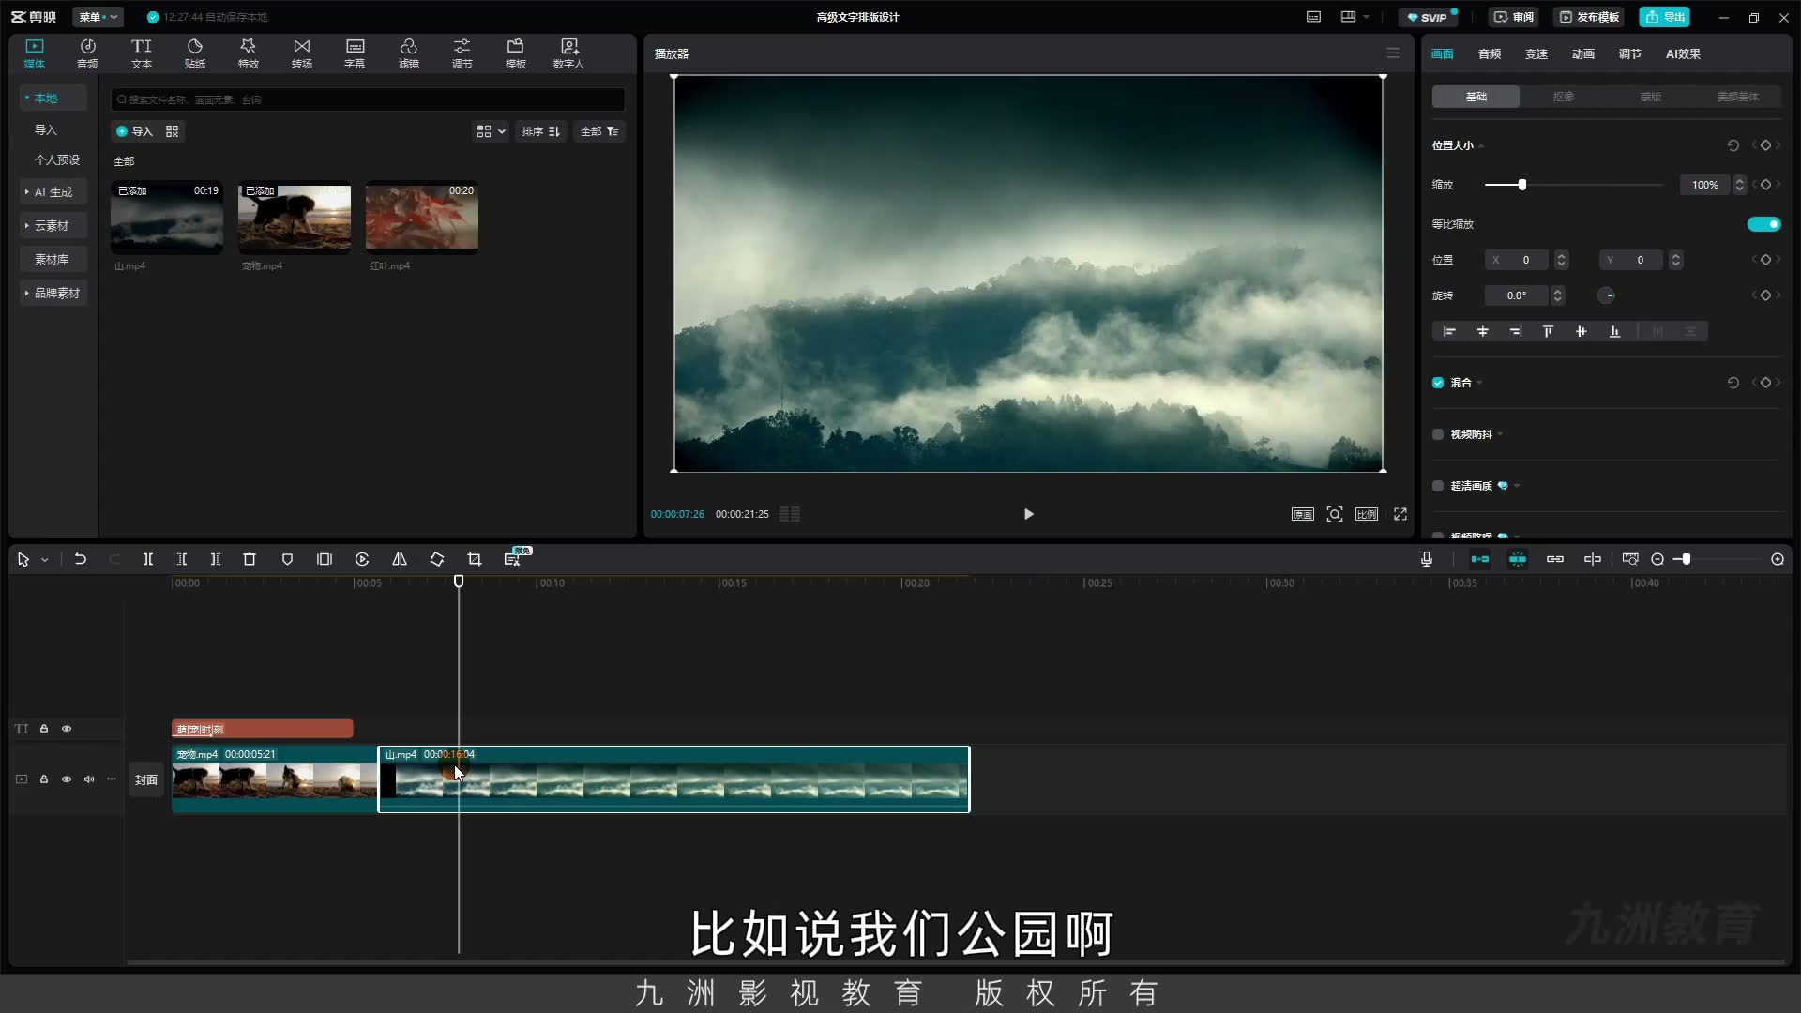Click the 审阅 review button

pos(1514,17)
